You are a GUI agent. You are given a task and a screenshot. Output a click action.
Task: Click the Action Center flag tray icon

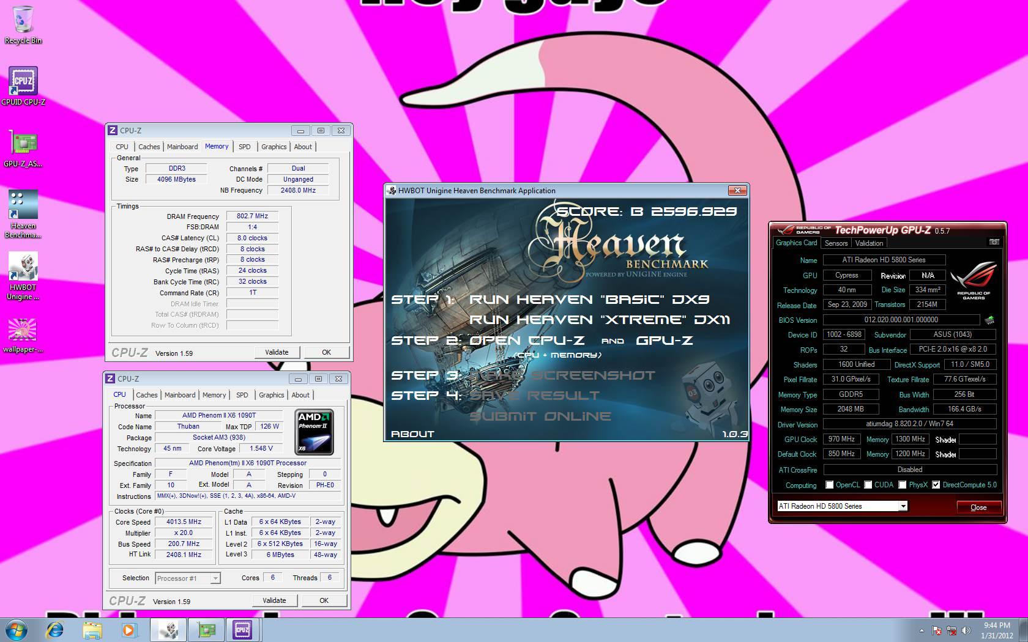tap(937, 630)
